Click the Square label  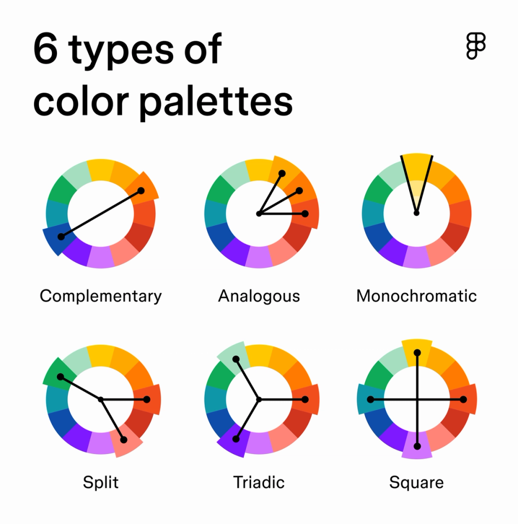[x=416, y=483]
